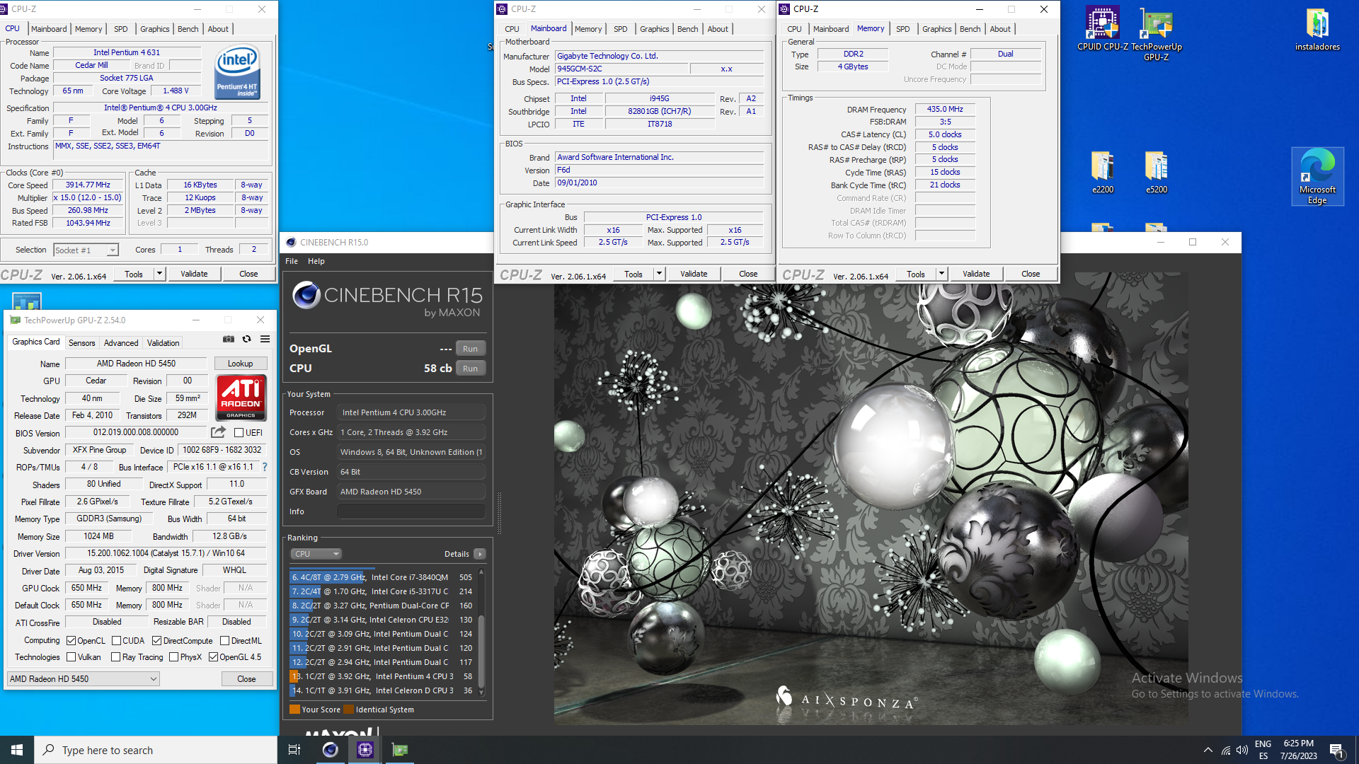Select your score ranking entry Pentium 4
Viewport: 1359px width, 764px height.
coord(382,676)
